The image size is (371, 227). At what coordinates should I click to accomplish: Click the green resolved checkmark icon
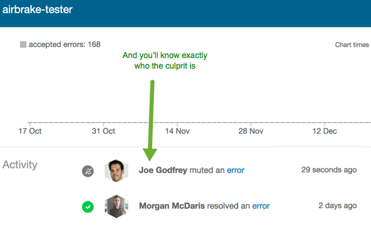[x=88, y=207]
